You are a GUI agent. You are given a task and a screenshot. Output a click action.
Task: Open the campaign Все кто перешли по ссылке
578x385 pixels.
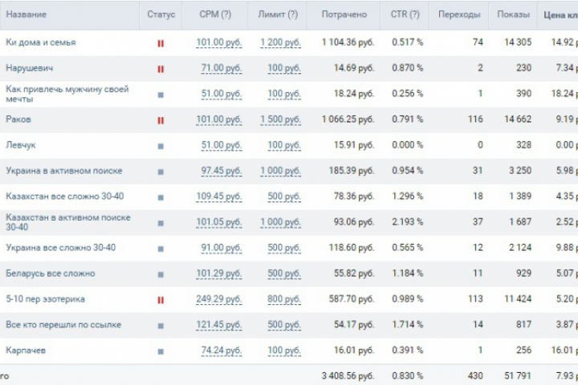pos(63,325)
